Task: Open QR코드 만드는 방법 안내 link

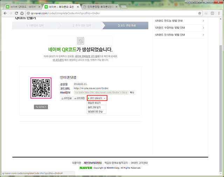Action: [x=169, y=21]
